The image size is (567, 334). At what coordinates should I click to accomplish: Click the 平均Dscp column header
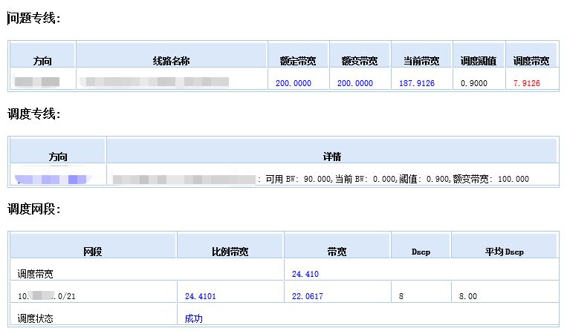click(x=504, y=252)
